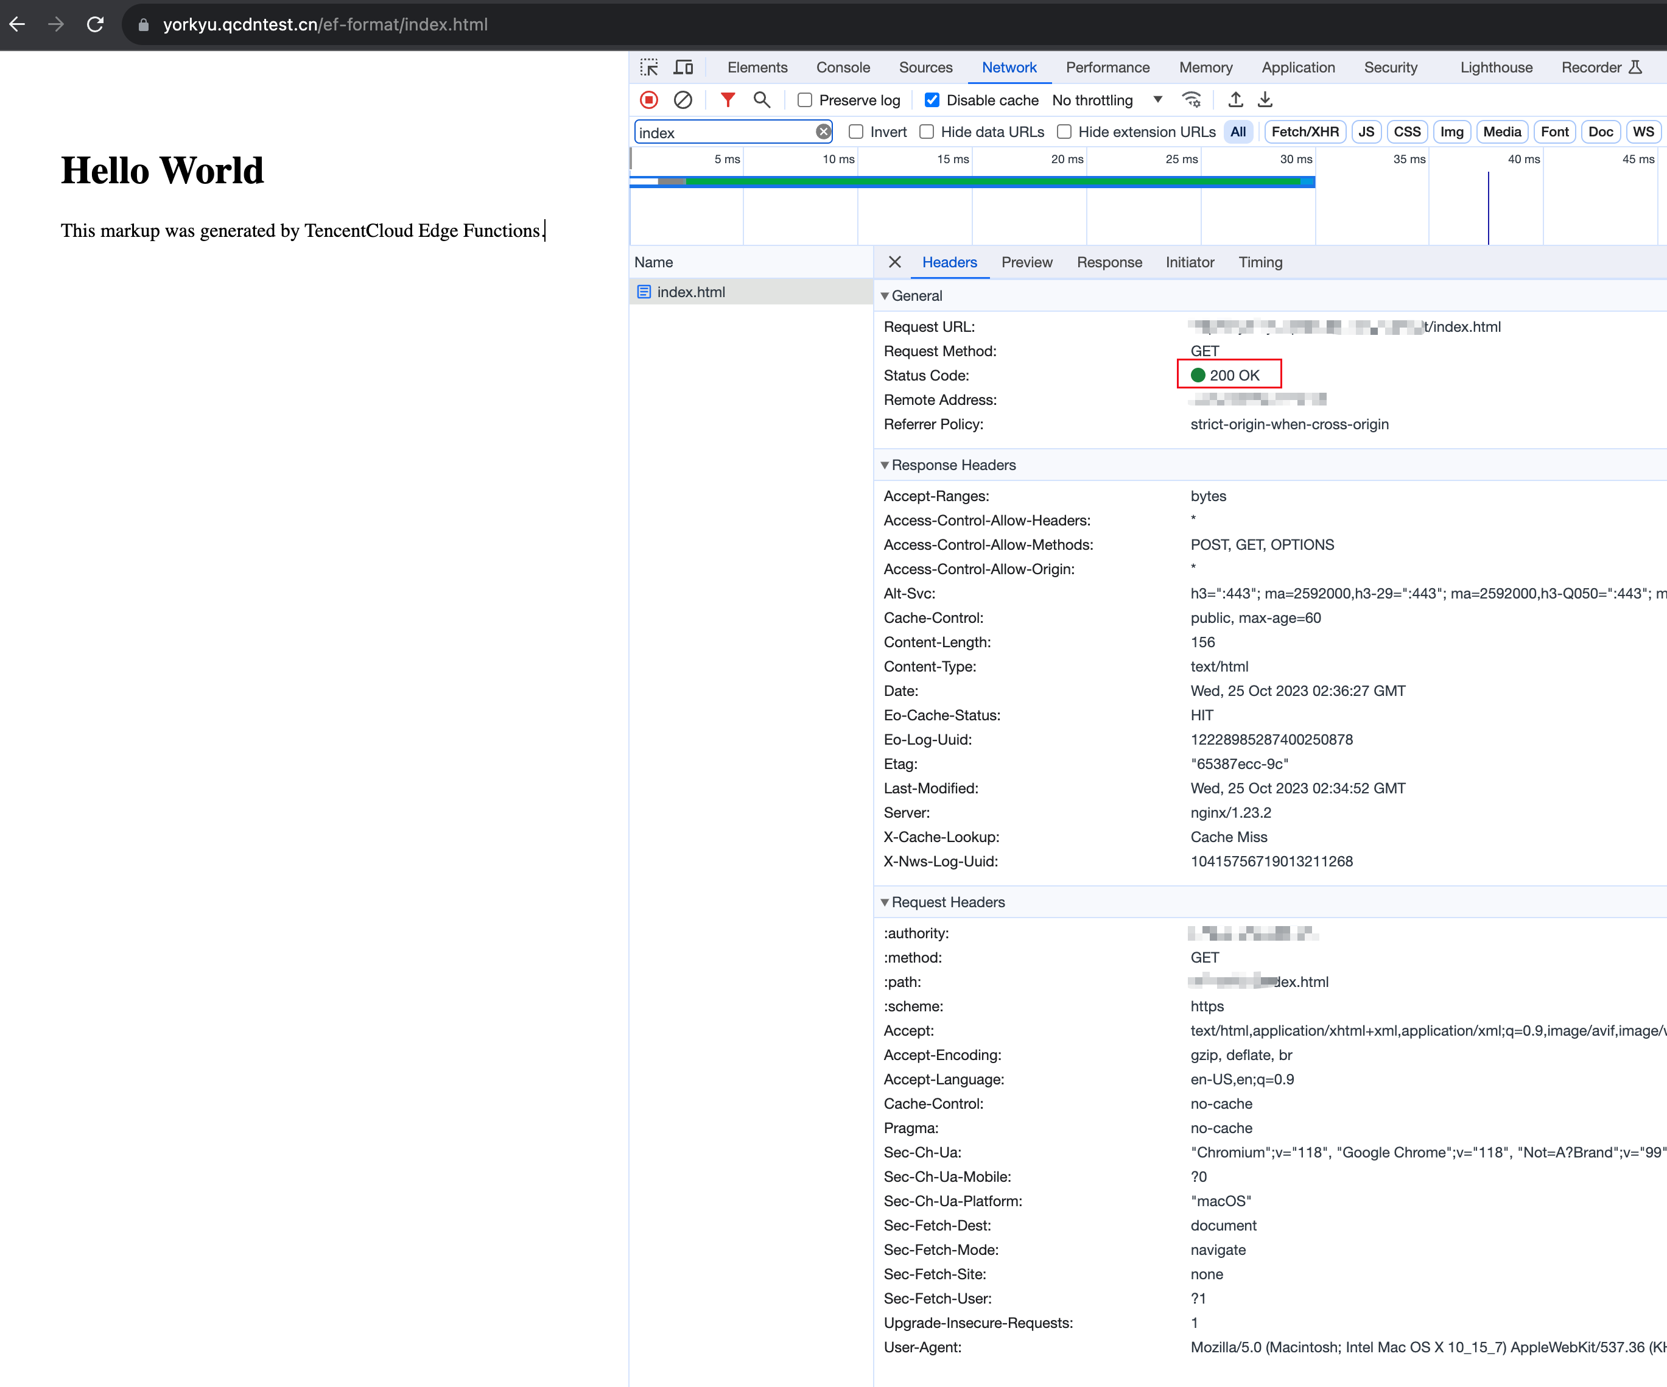This screenshot has height=1387, width=1667.
Task: Click the inspect element picker icon
Action: [650, 68]
